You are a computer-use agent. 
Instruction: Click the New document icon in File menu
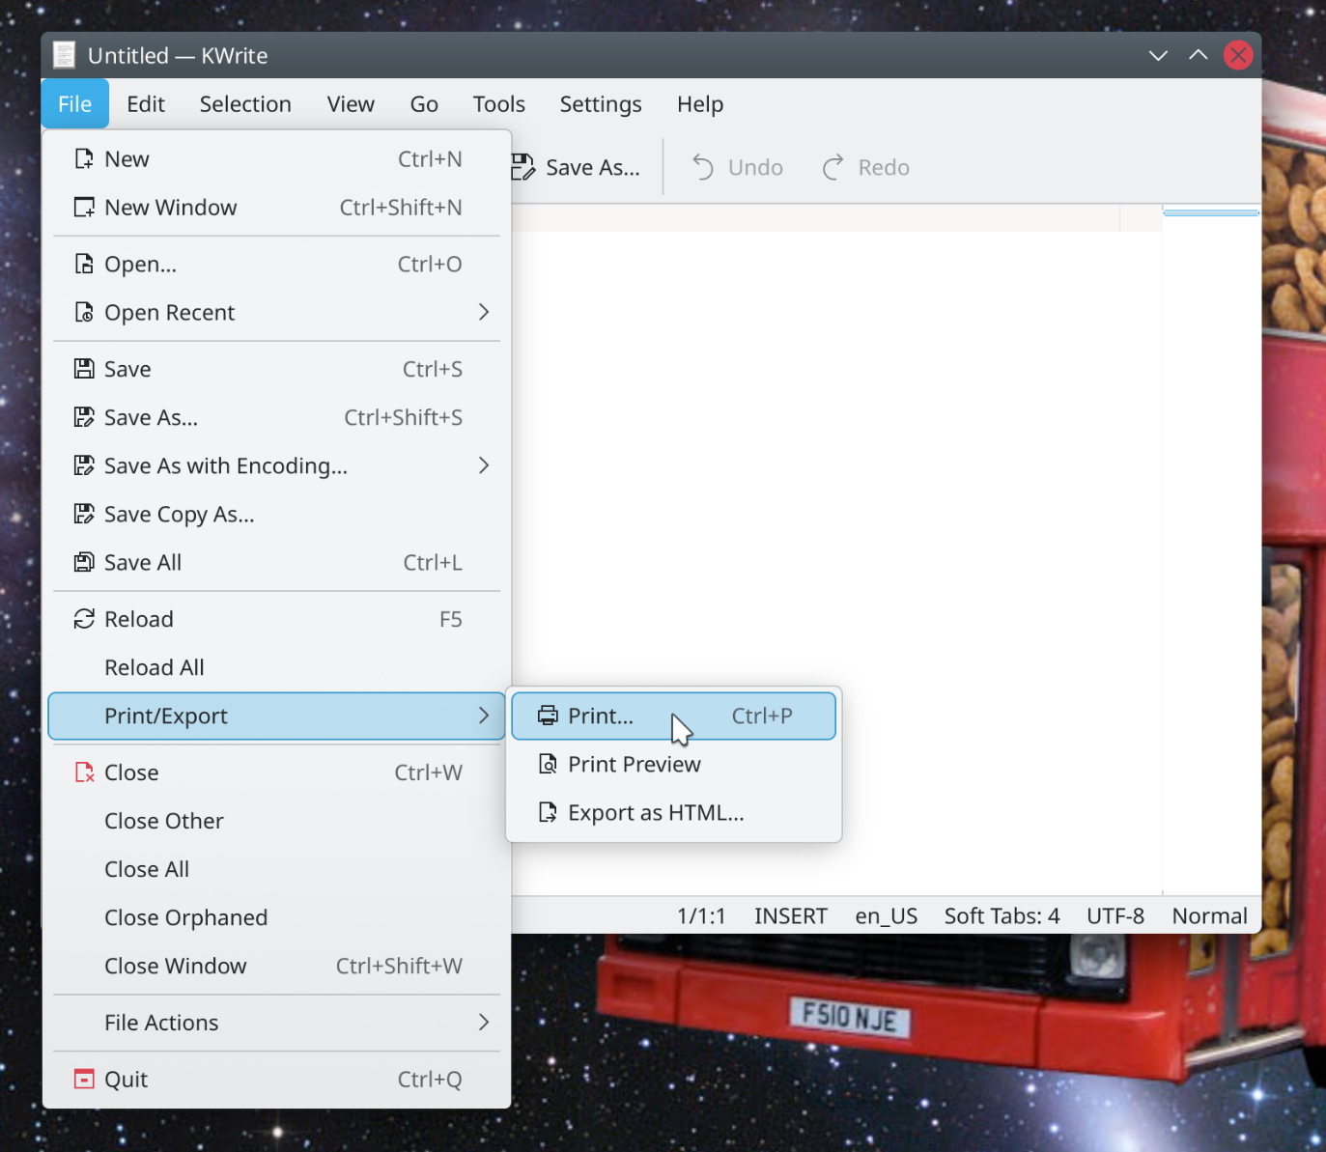(84, 158)
